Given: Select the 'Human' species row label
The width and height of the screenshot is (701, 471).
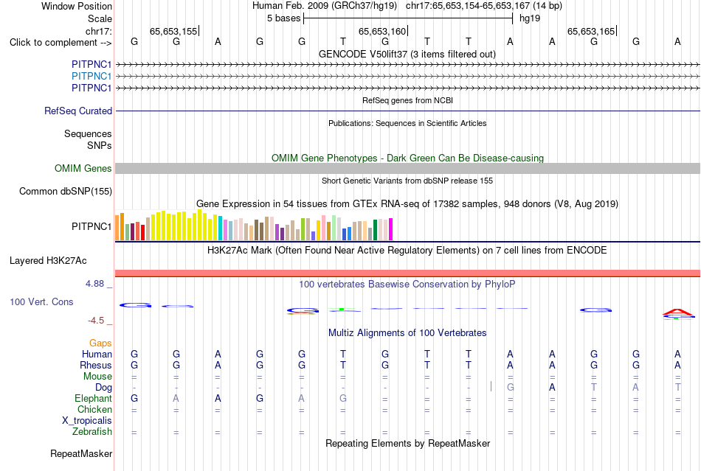Looking at the screenshot, I should (97, 354).
